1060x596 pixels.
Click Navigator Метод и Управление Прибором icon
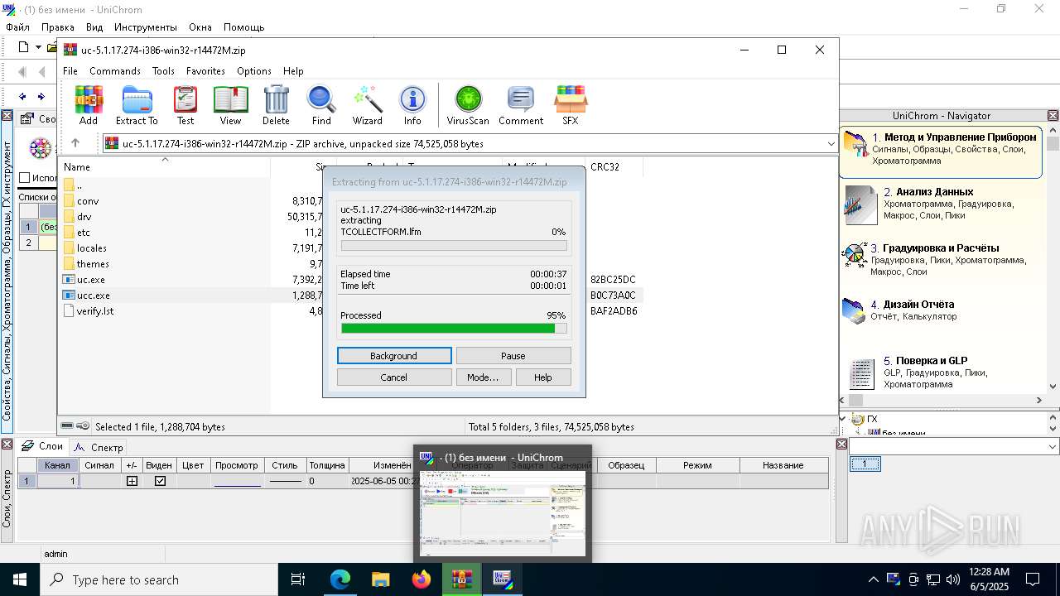click(855, 143)
